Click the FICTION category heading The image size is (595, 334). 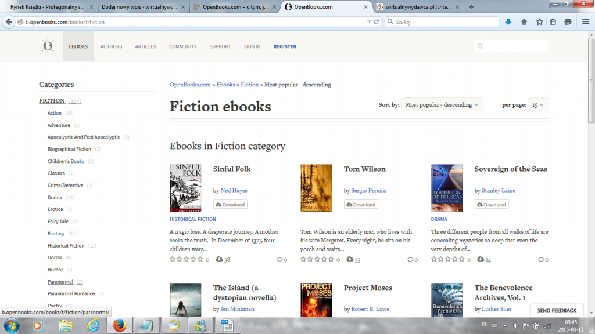pos(52,100)
